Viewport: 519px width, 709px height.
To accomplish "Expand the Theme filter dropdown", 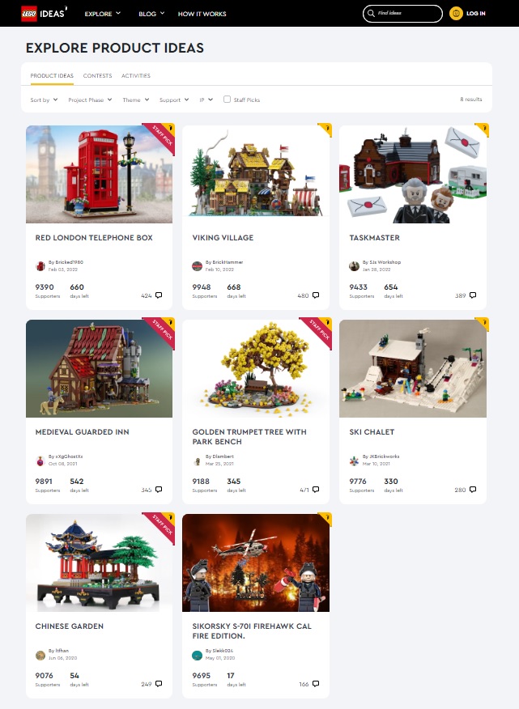I will tap(136, 100).
